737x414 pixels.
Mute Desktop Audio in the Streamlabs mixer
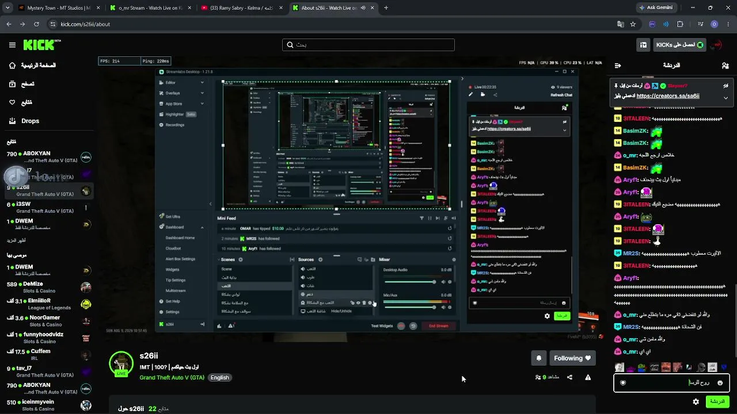[x=443, y=282]
